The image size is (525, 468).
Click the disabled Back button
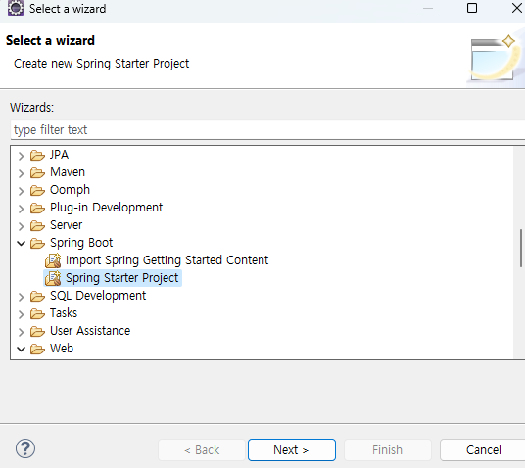202,450
